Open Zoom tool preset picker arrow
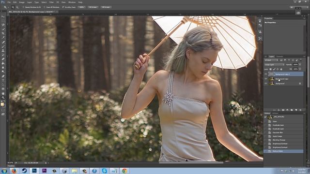 pyautogui.click(x=9, y=7)
